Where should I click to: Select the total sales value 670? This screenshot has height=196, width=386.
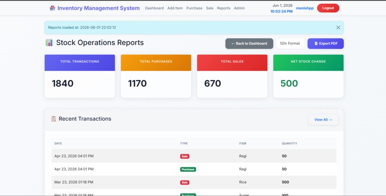coord(213,83)
